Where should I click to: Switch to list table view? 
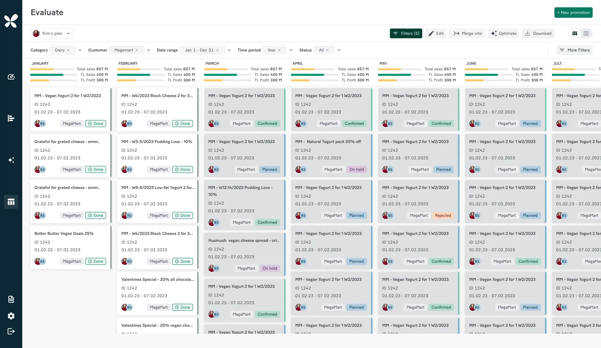(x=586, y=33)
